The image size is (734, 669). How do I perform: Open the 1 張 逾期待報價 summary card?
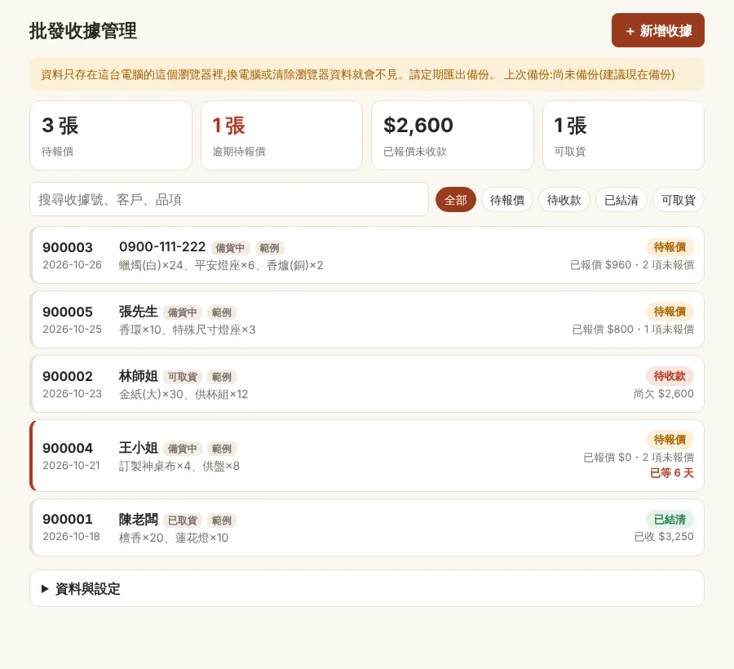[282, 135]
